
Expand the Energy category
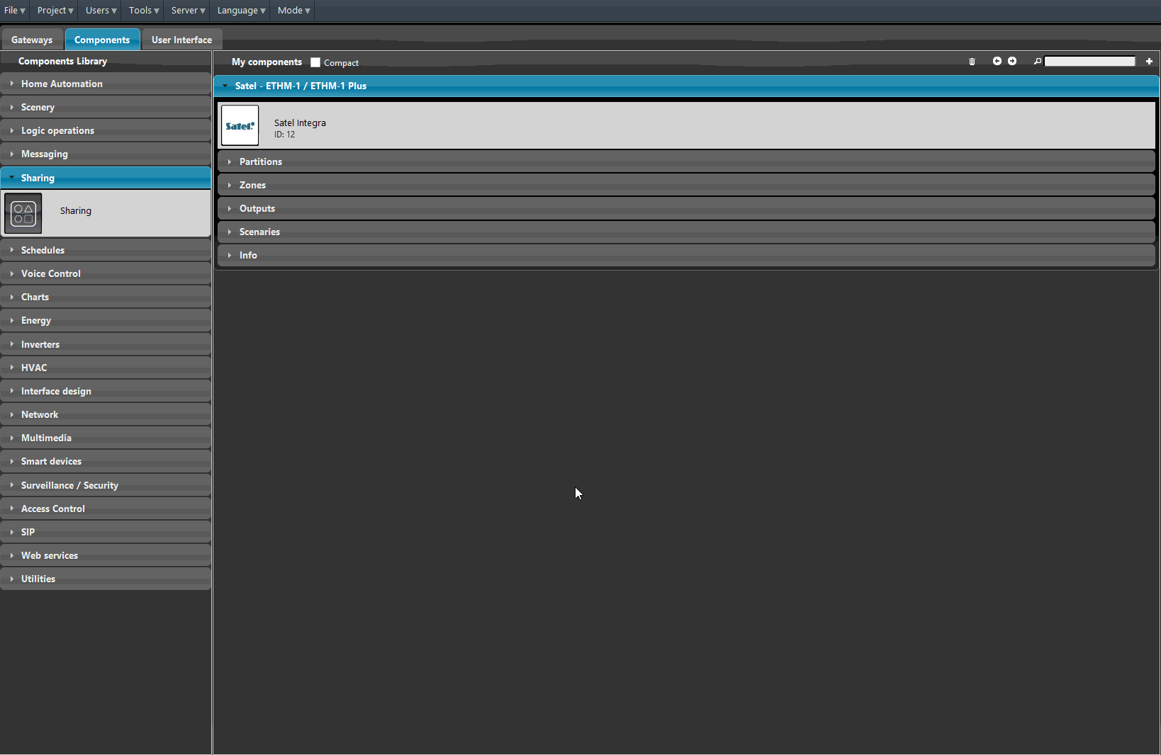tap(106, 320)
